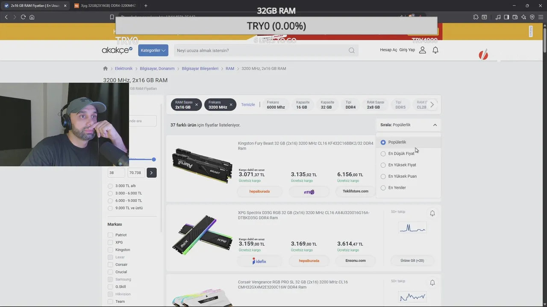Collapse the Sırala: Popülerlik sort dropdown
This screenshot has height=307, width=547.
[x=409, y=125]
